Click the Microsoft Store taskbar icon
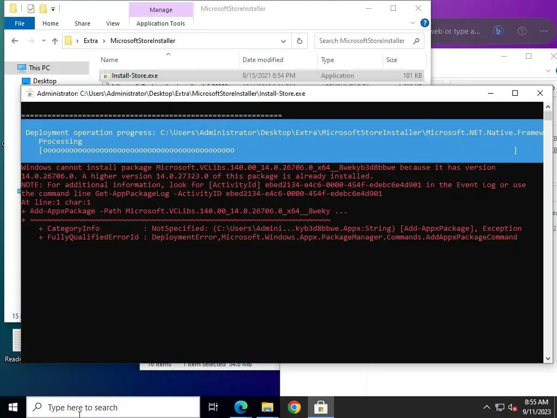Viewport: 557px width, 418px height. [320, 407]
